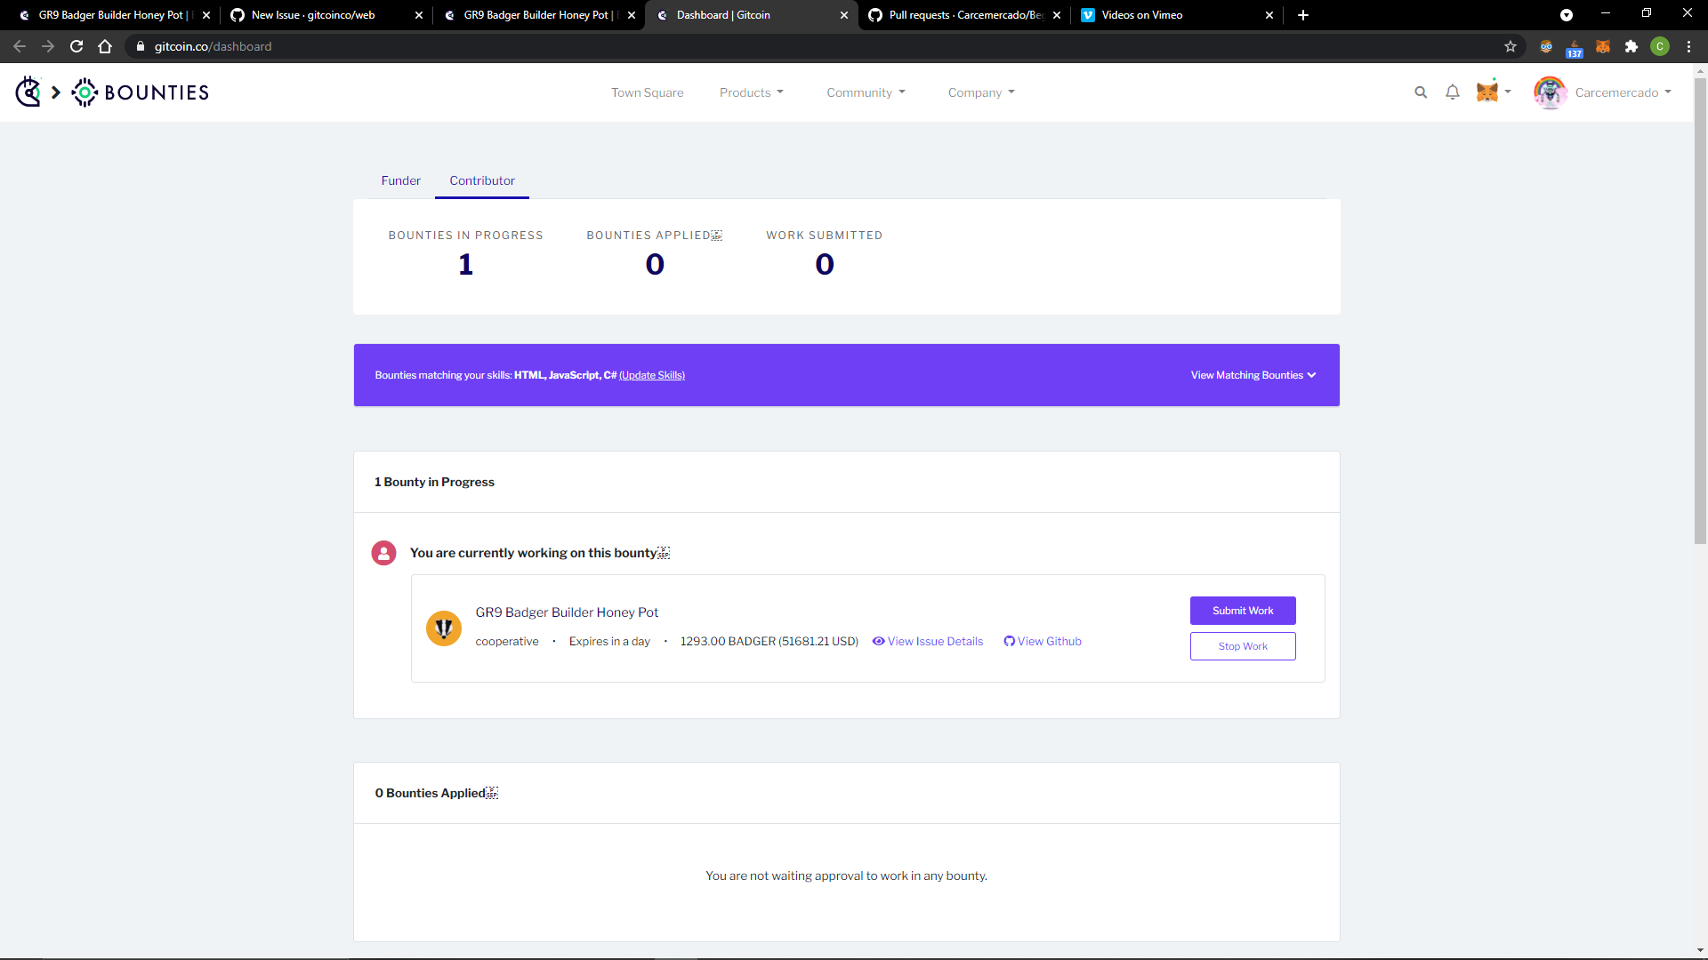Close the New Issue gitcoinco/web tab
This screenshot has width=1708, height=960.
click(x=419, y=15)
